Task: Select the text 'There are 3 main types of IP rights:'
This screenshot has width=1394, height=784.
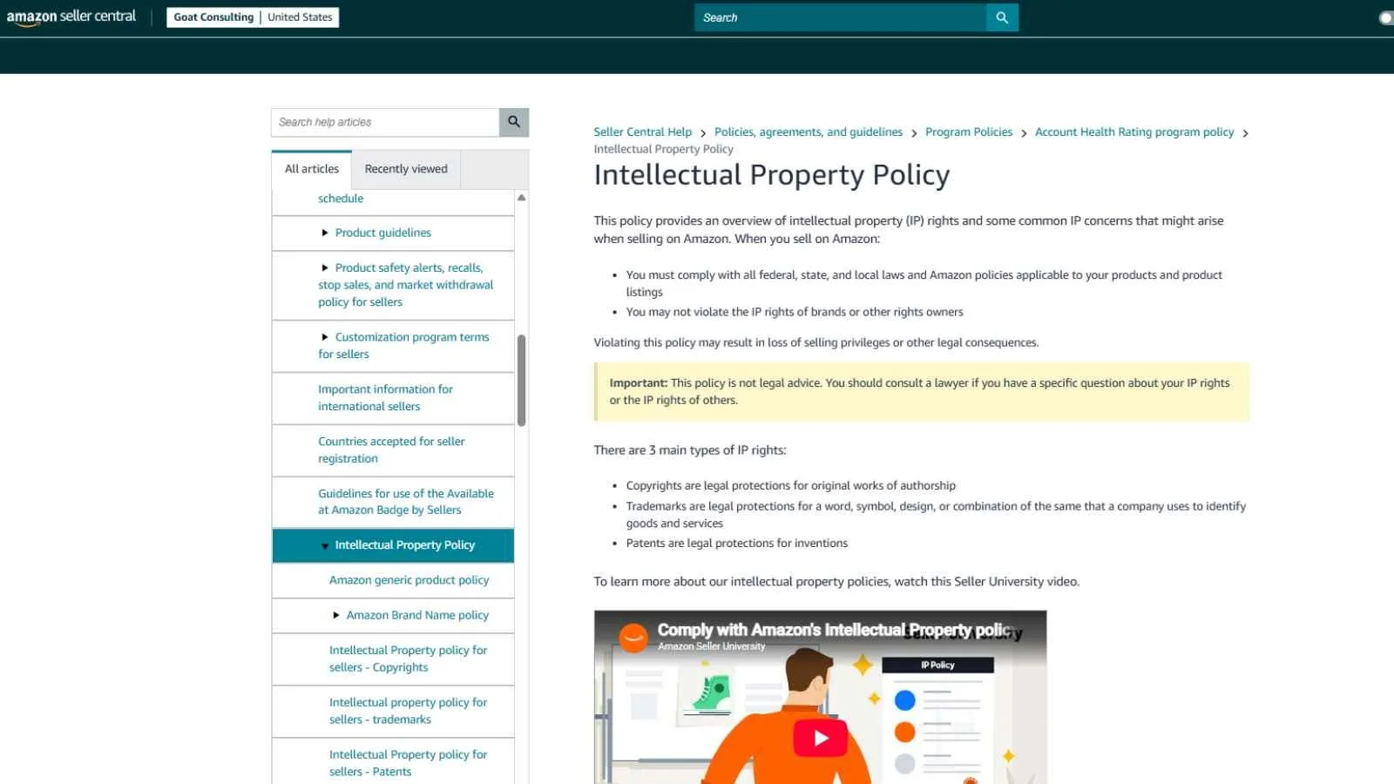Action: pos(690,450)
